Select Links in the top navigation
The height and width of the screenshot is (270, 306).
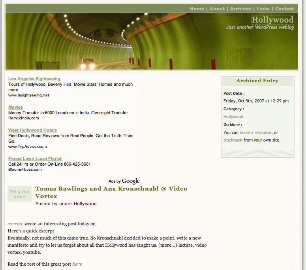(263, 9)
